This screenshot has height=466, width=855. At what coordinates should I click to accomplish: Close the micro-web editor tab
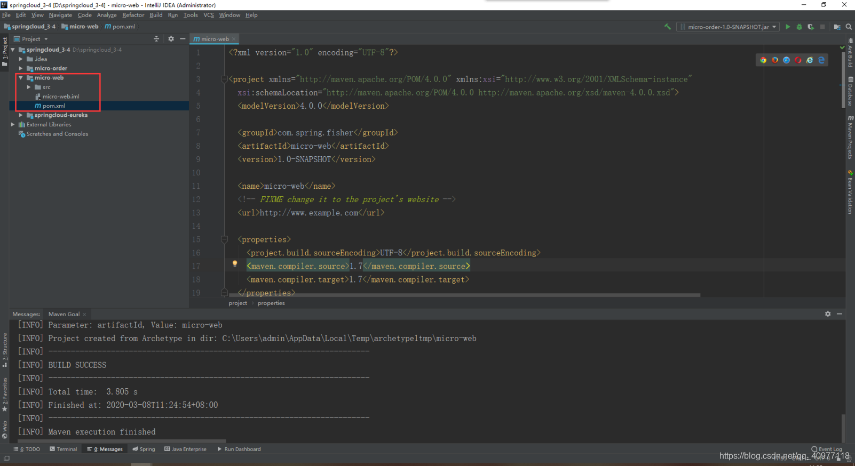click(x=234, y=39)
